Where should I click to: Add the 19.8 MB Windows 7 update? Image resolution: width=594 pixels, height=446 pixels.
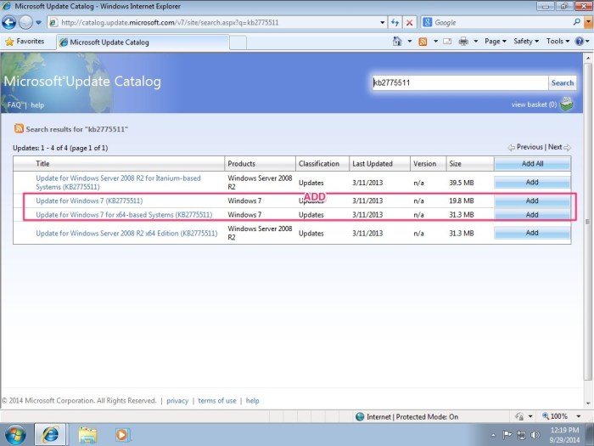coord(532,200)
